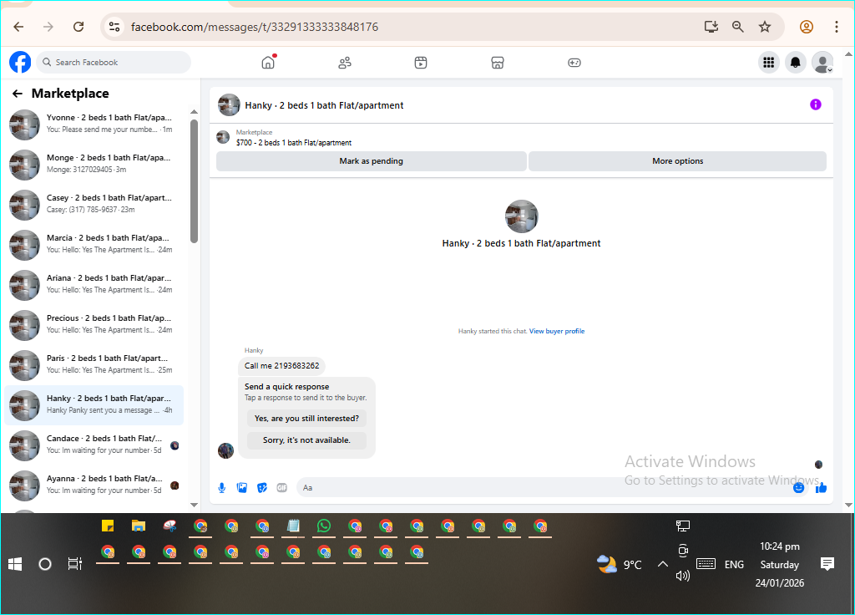This screenshot has width=855, height=615.
Task: Click Hanky listing header at top of chat
Action: click(x=325, y=105)
